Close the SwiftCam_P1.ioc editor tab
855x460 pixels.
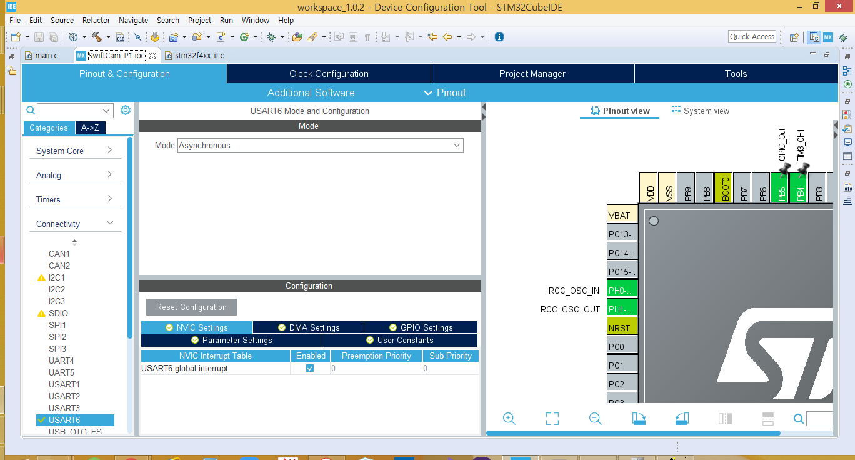[x=152, y=55]
